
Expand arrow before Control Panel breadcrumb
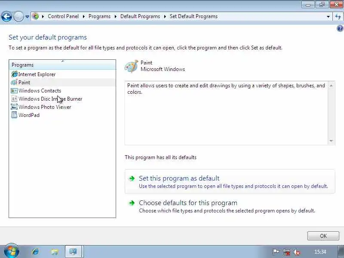[x=43, y=16]
